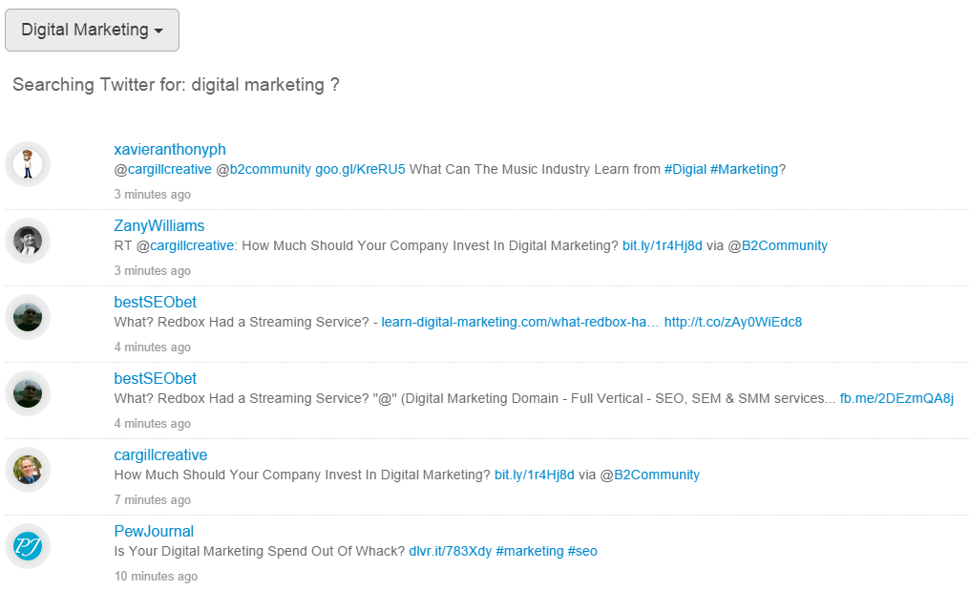Viewport: 970px width, 591px height.
Task: Click PewJournal's PJ logo avatar
Action: (28, 546)
